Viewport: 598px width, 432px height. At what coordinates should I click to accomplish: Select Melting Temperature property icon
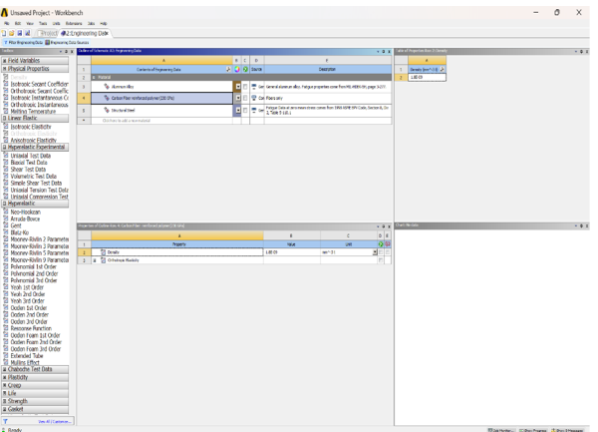pyautogui.click(x=6, y=111)
